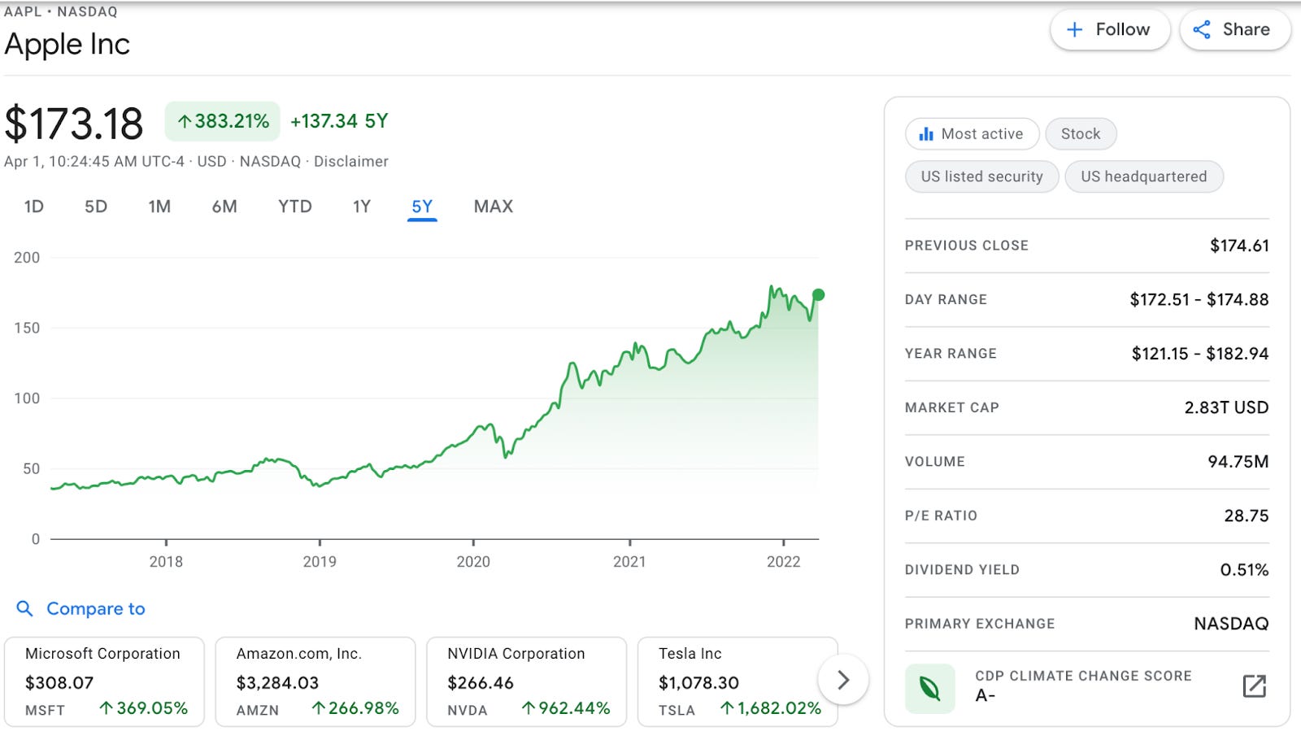This screenshot has height=740, width=1301.
Task: Click the bar chart icon in the Most active chip
Action: pos(926,134)
